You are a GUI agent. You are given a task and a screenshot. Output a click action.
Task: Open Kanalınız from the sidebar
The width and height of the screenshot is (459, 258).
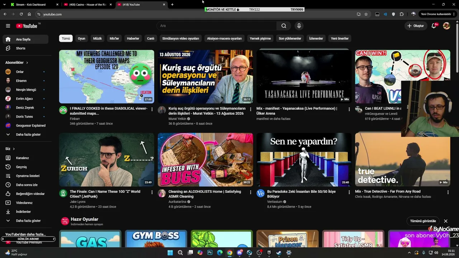click(x=25, y=158)
